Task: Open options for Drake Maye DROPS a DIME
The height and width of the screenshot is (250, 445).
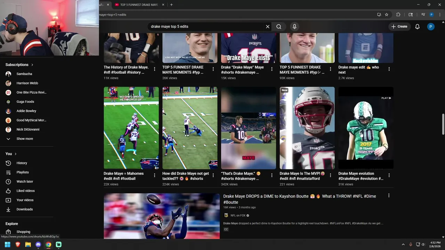Action: (x=389, y=195)
